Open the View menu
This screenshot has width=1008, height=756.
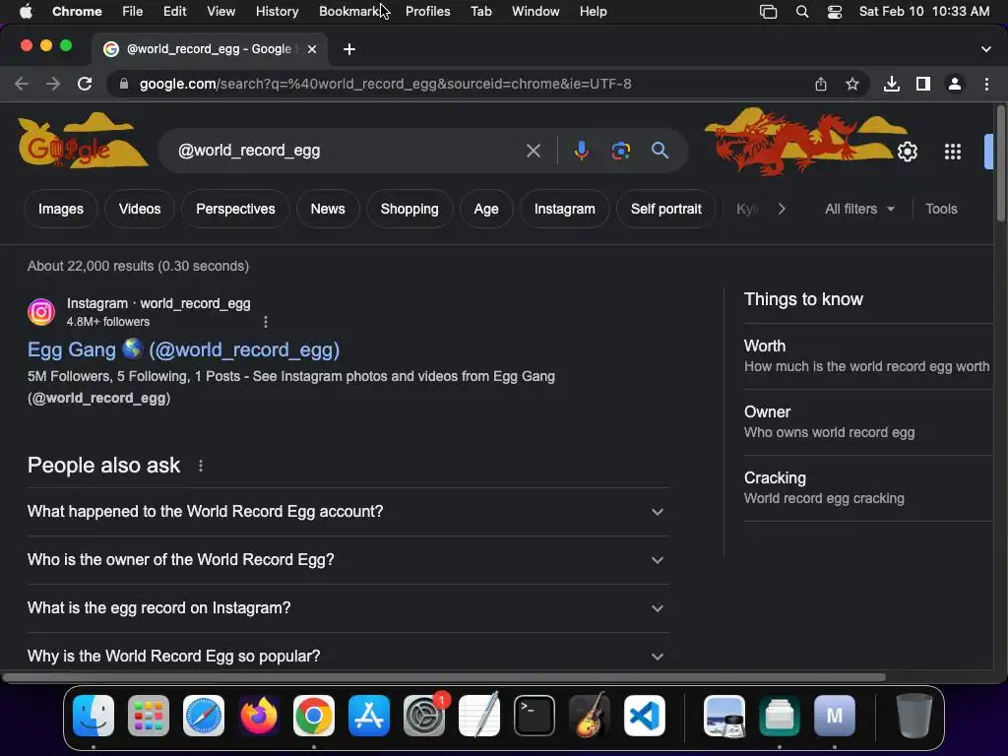(220, 12)
